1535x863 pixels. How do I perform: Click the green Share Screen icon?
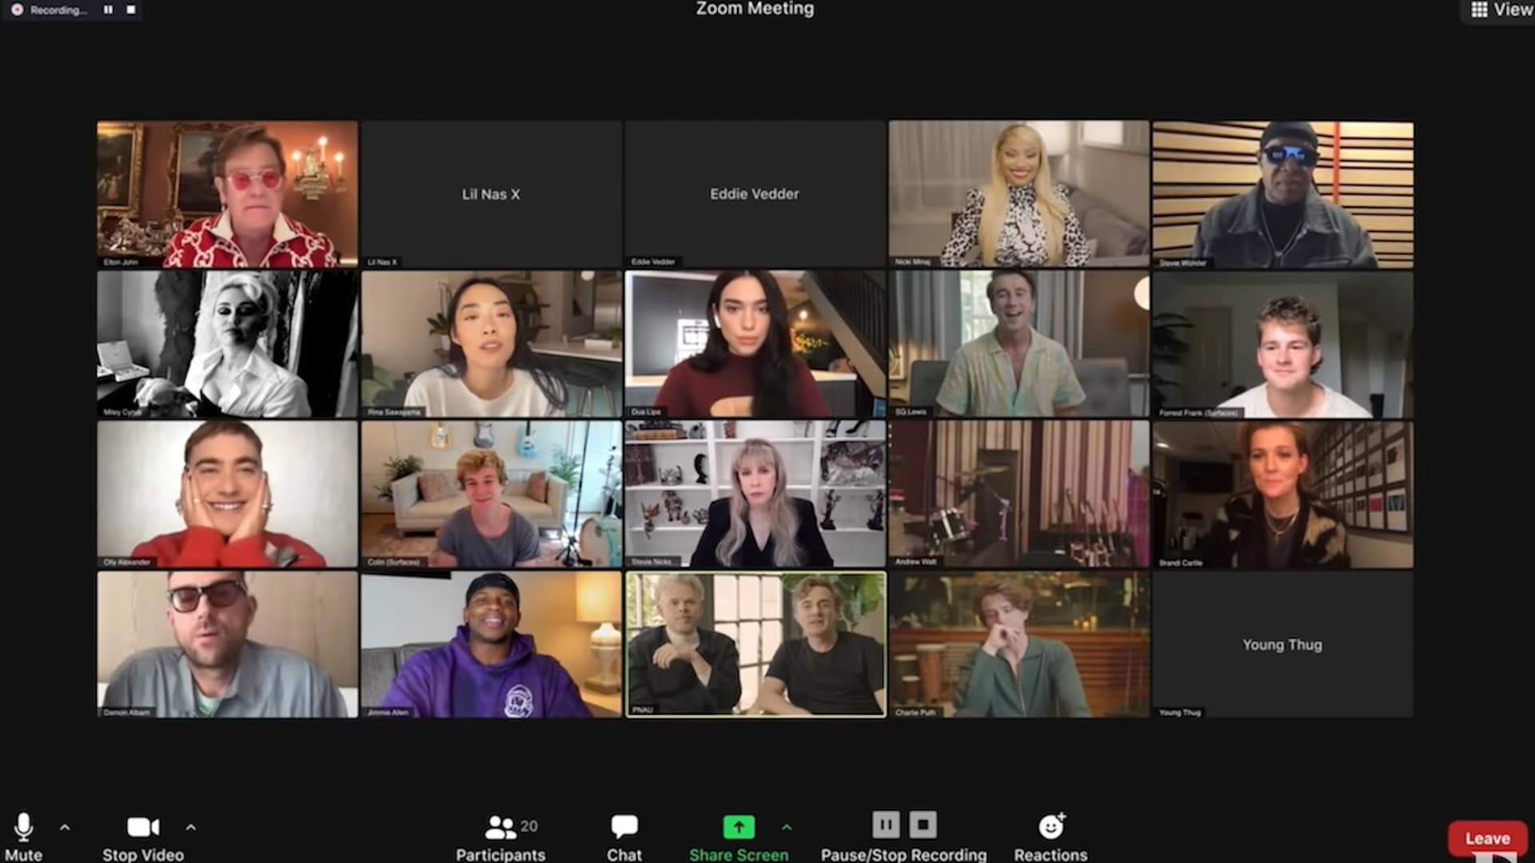pos(738,827)
